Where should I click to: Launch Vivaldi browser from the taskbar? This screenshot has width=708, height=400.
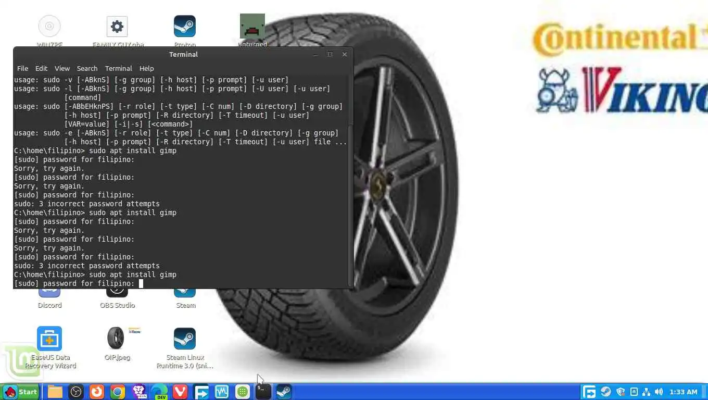point(180,392)
